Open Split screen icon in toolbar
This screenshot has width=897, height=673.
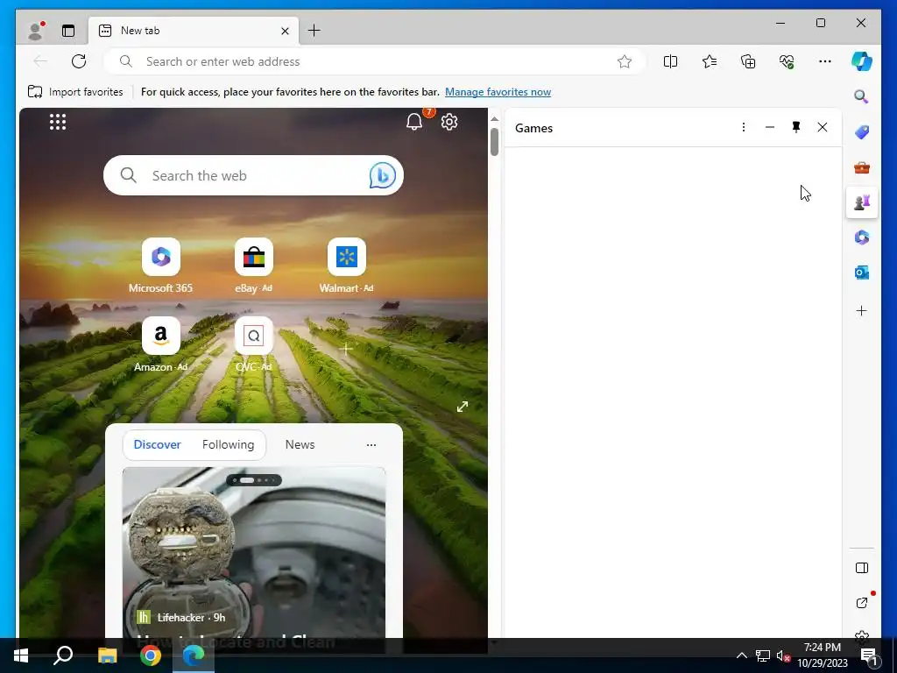[x=670, y=61]
